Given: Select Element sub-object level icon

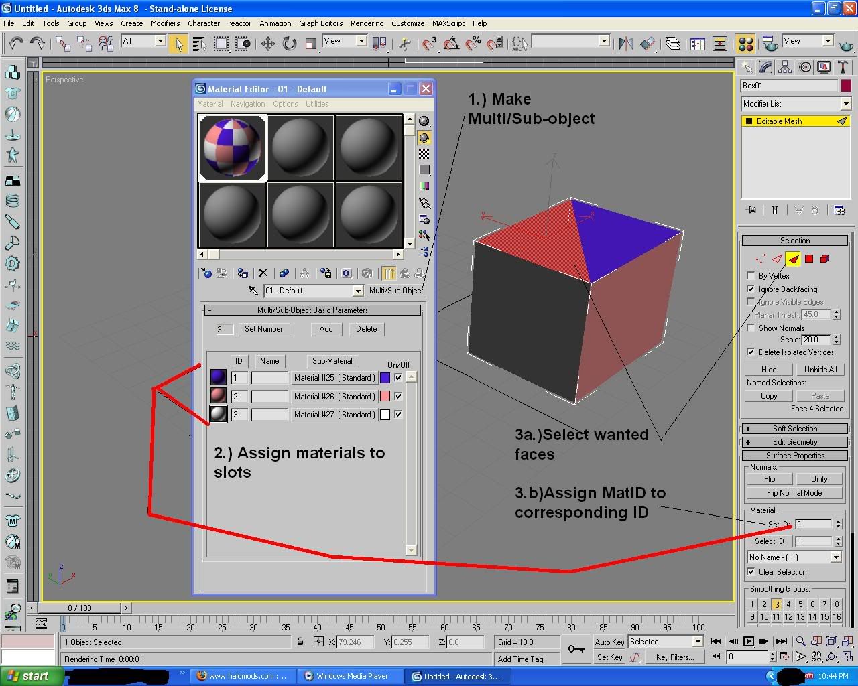Looking at the screenshot, I should (825, 259).
